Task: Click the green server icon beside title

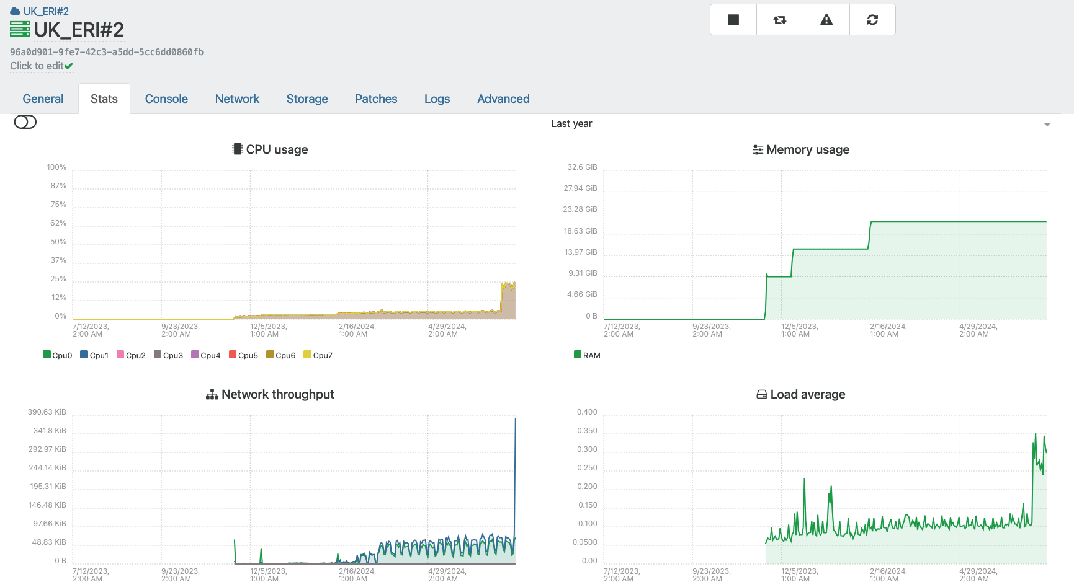Action: (20, 29)
